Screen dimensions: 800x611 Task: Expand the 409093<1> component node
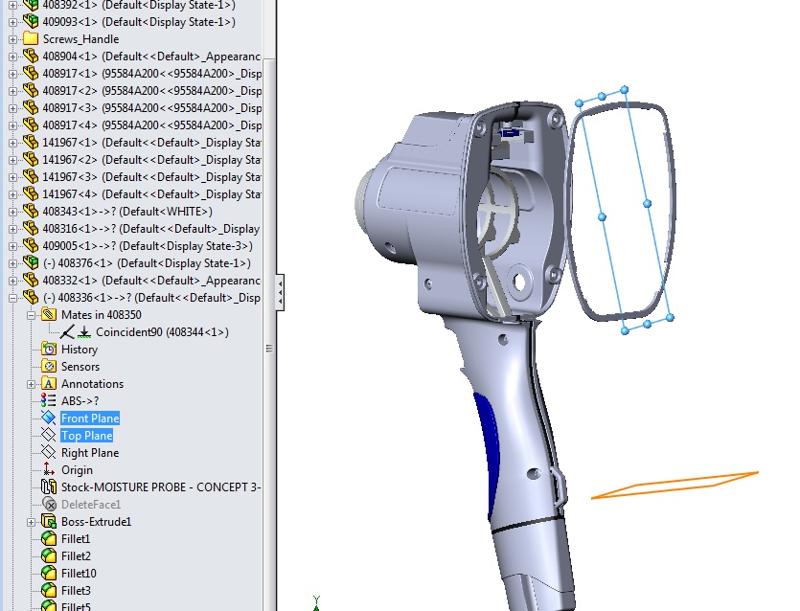pos(12,22)
